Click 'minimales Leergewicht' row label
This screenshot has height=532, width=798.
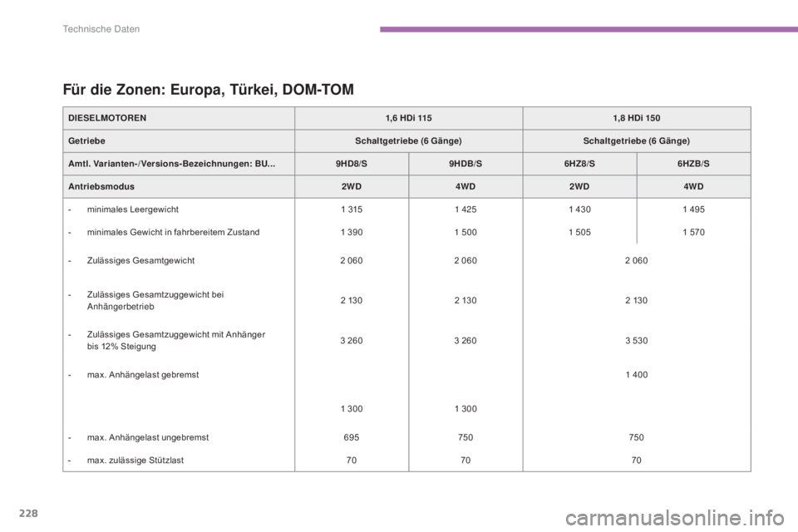coord(133,209)
